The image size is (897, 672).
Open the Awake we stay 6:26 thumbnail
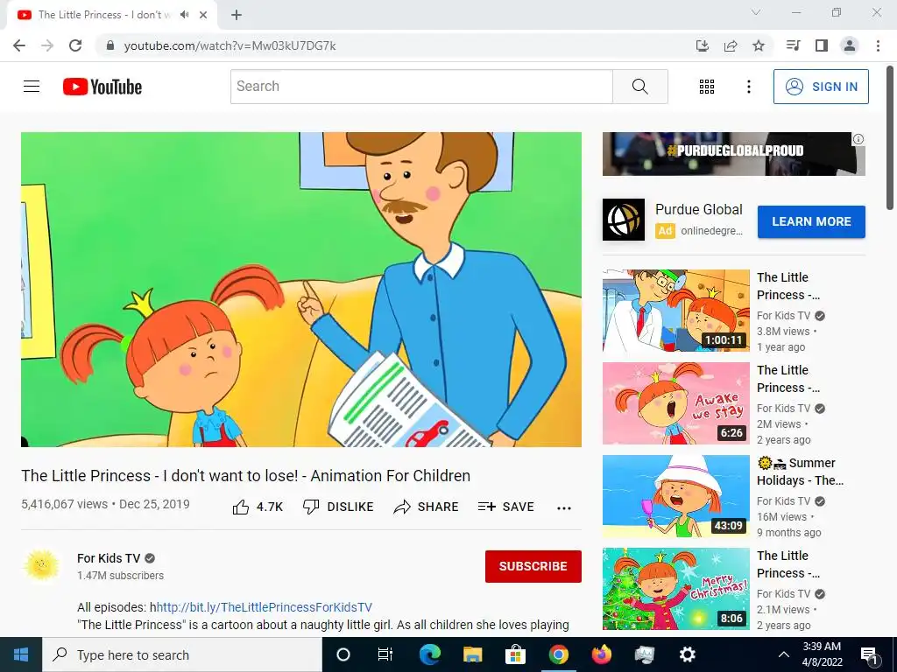[675, 402]
